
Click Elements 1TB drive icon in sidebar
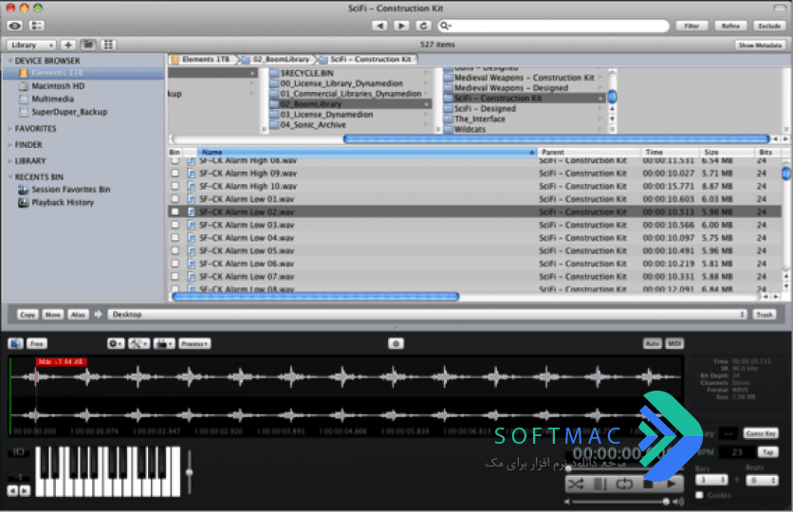24,73
